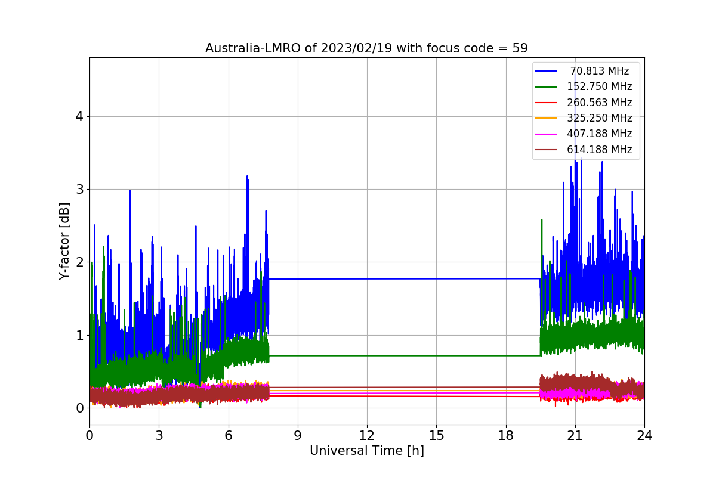Click x-axis tick label 18
The image size is (716, 477).
point(505,436)
